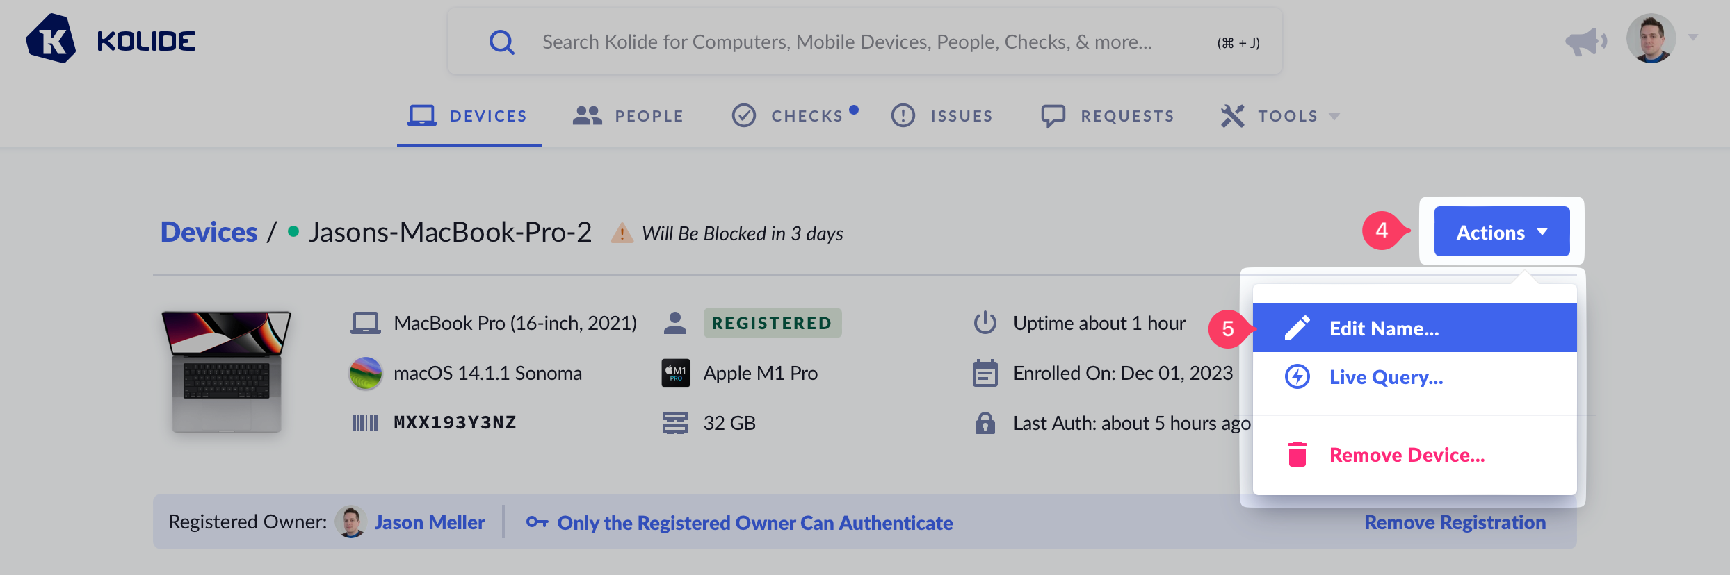
Task: Click the trash icon for Remove Device
Action: (1297, 455)
